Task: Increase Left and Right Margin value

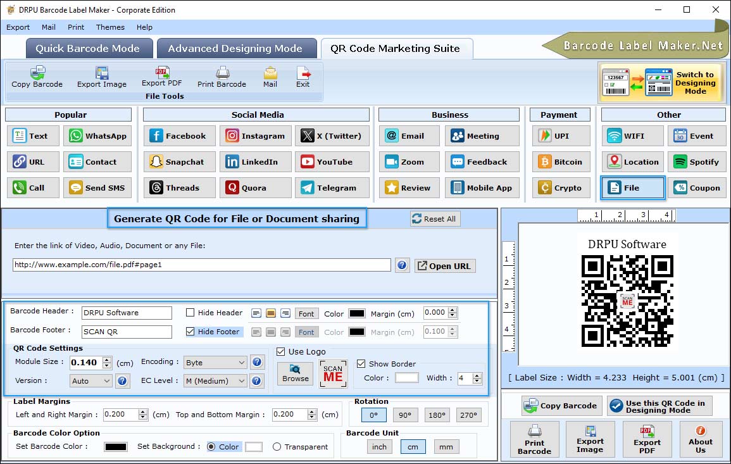Action: tap(143, 411)
